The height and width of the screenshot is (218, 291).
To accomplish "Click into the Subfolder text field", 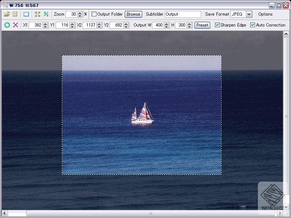I will 183,14.
